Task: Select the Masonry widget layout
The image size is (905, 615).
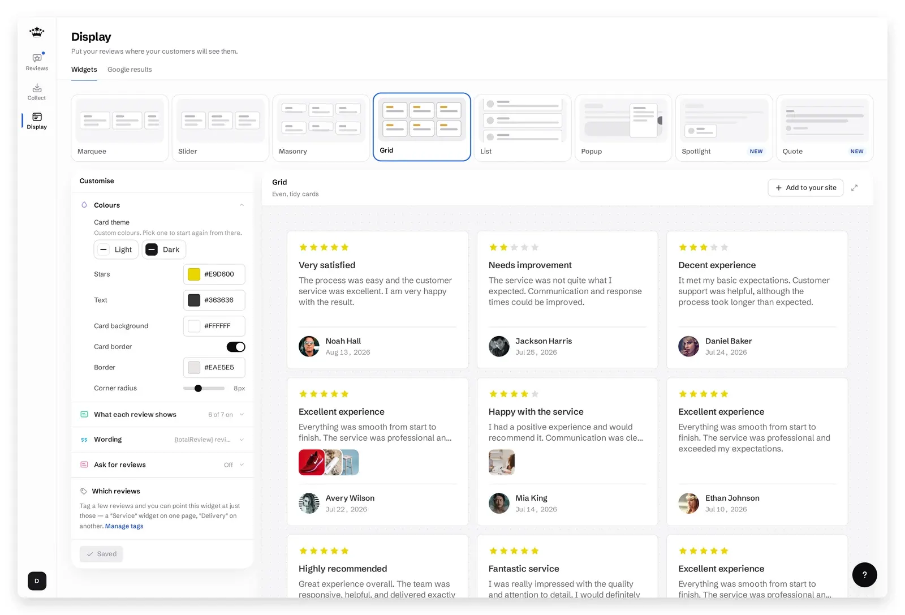Action: point(321,128)
